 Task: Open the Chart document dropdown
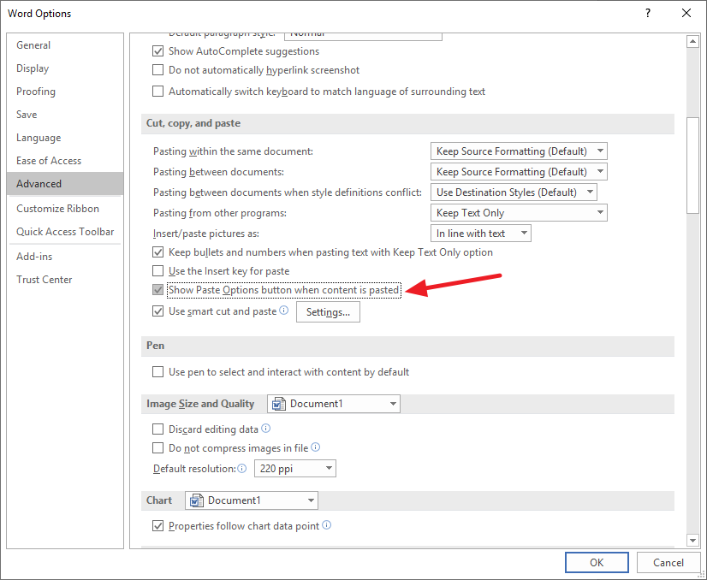[x=252, y=500]
